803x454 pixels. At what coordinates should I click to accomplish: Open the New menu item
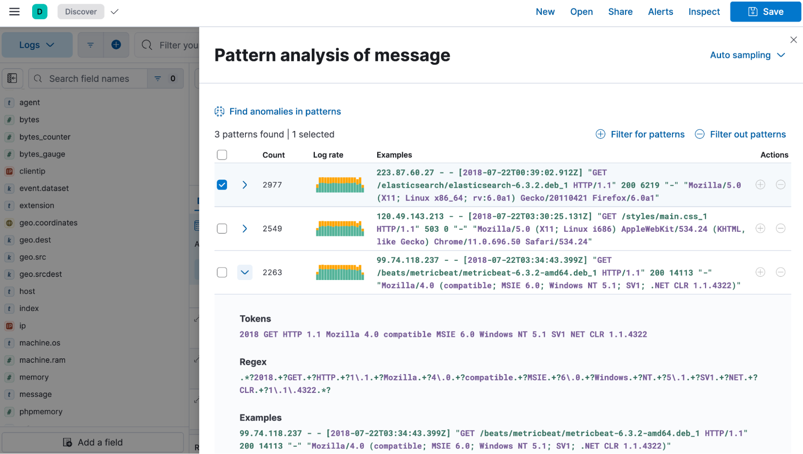545,12
